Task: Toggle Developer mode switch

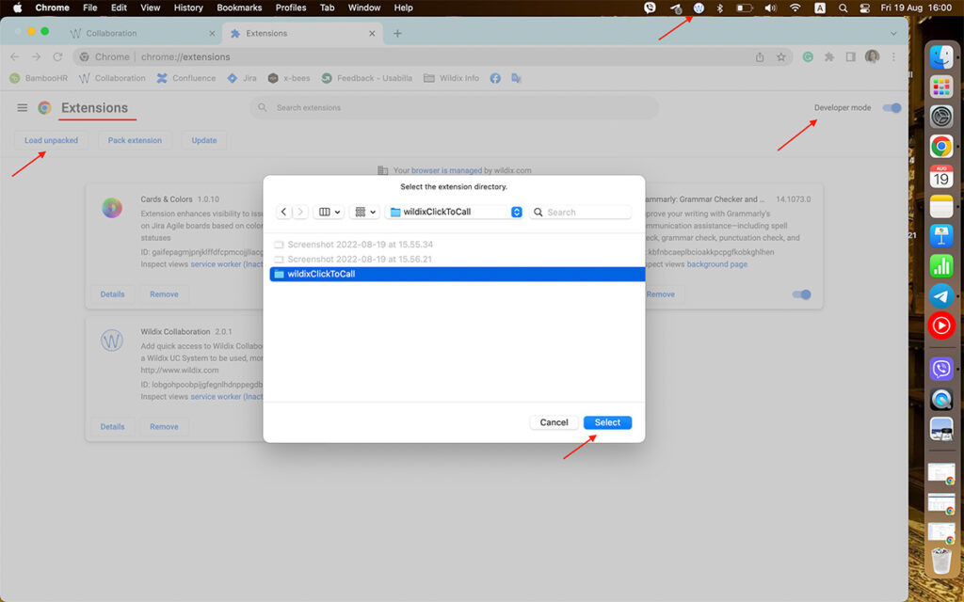Action: [892, 108]
